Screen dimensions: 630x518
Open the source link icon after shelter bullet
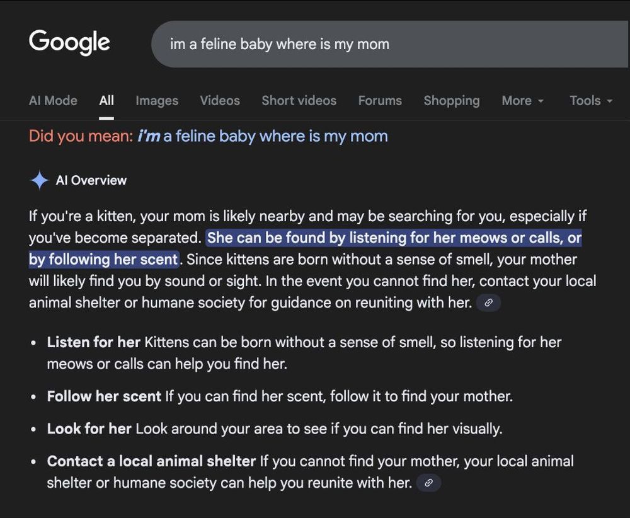click(428, 483)
